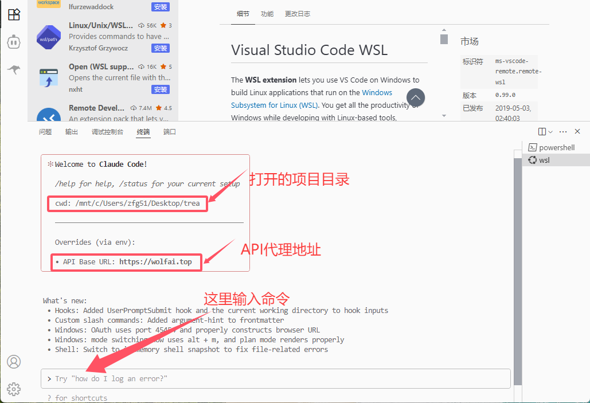This screenshot has height=403, width=590.
Task: Open the Accounts icon in activity bar
Action: (x=14, y=362)
